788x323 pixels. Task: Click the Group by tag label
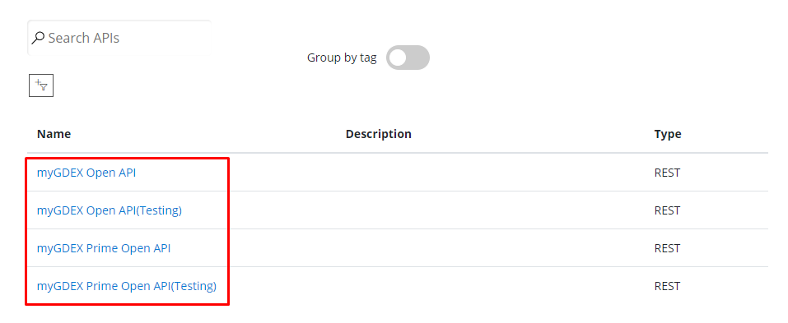click(342, 58)
